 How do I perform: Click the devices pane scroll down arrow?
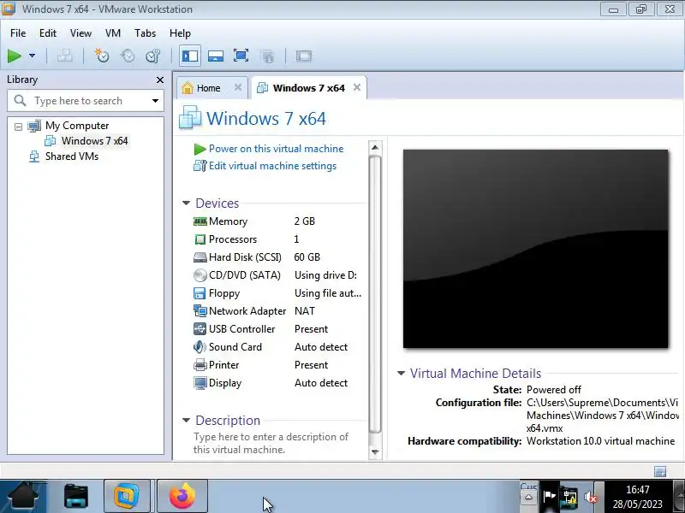click(375, 452)
